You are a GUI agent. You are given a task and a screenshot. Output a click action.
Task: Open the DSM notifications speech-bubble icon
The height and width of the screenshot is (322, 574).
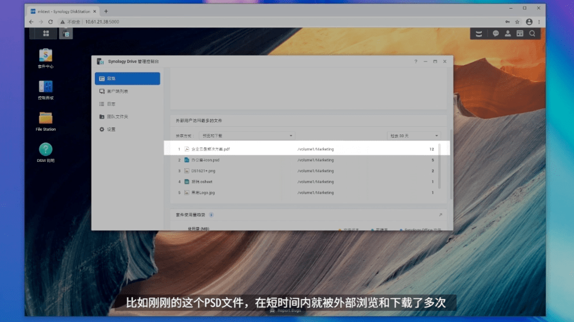tap(496, 34)
